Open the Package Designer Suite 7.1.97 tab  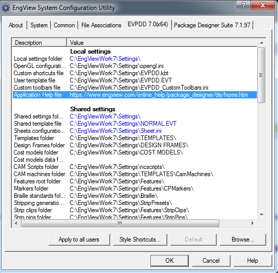click(212, 25)
